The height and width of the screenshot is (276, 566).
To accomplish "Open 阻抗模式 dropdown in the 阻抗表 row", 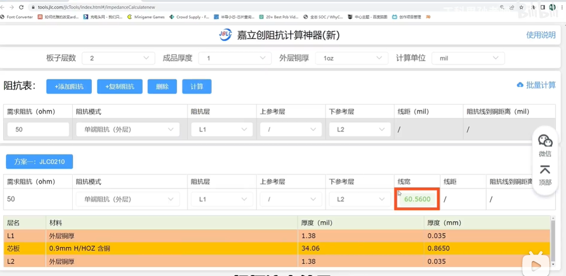I will tap(128, 129).
